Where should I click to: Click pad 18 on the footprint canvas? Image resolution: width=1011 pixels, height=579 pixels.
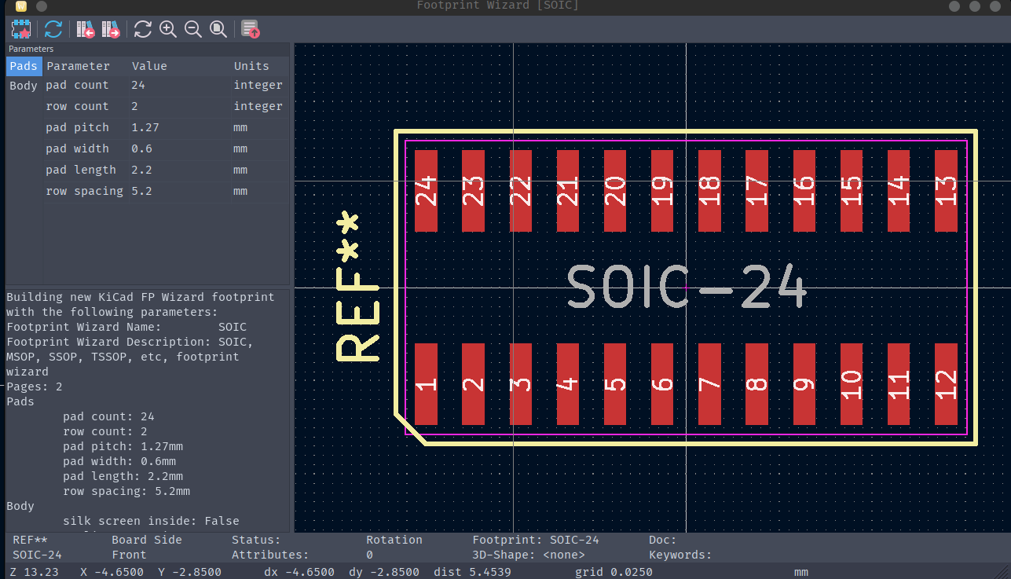click(709, 191)
